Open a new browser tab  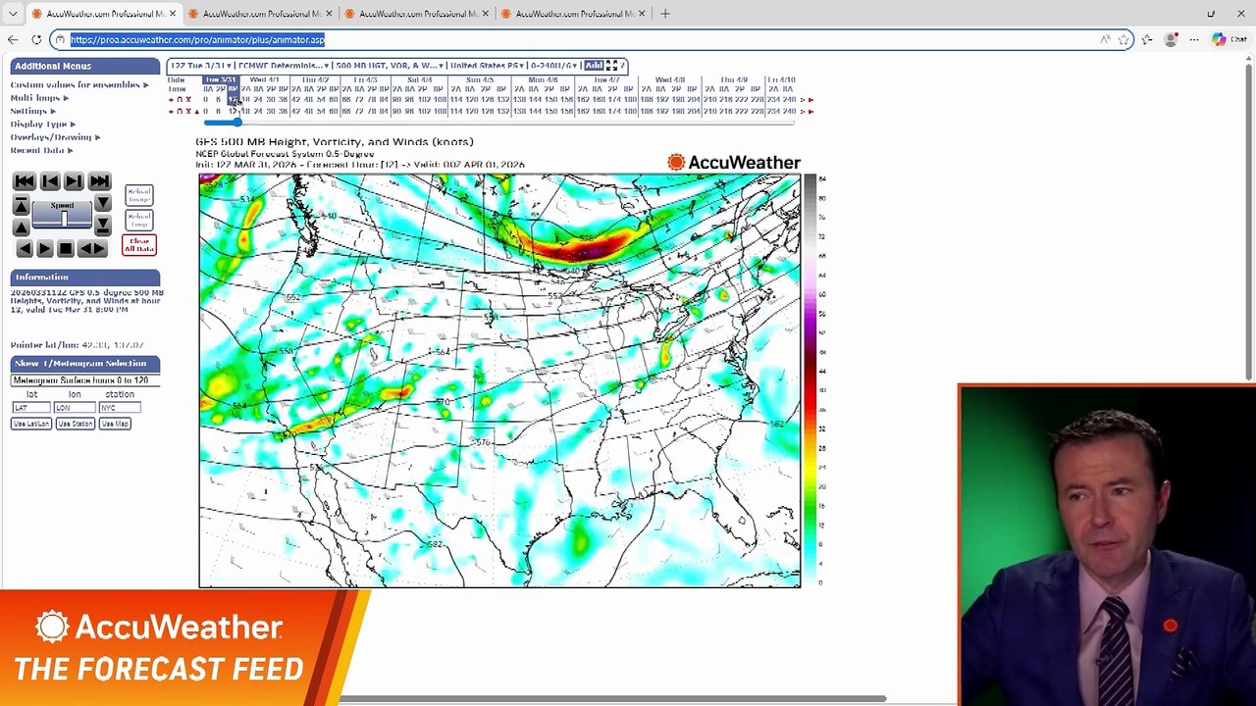pos(665,14)
